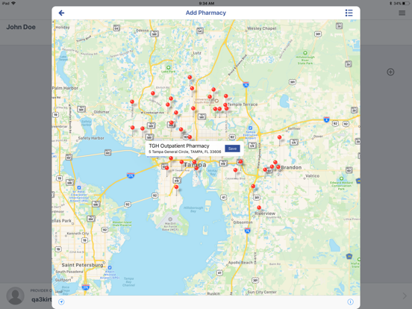This screenshot has width=412, height=309.
Task: Select the pin on the peninsula south of Tampa
Action: click(176, 187)
